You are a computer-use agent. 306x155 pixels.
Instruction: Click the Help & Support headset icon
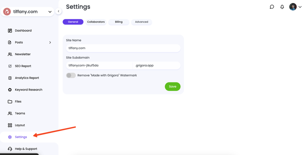click(x=10, y=149)
